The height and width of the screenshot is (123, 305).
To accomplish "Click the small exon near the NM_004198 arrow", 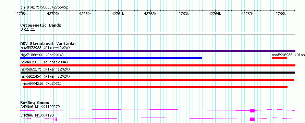I will click(57, 119).
